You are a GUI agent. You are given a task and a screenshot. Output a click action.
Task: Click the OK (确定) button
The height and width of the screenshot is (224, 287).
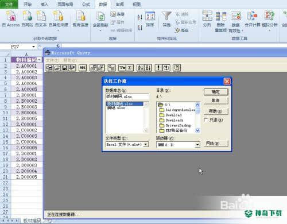click(216, 92)
